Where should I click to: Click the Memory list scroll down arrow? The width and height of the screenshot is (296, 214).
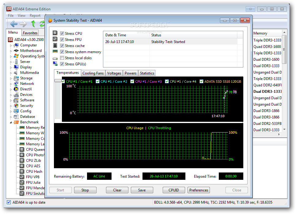click(x=284, y=129)
